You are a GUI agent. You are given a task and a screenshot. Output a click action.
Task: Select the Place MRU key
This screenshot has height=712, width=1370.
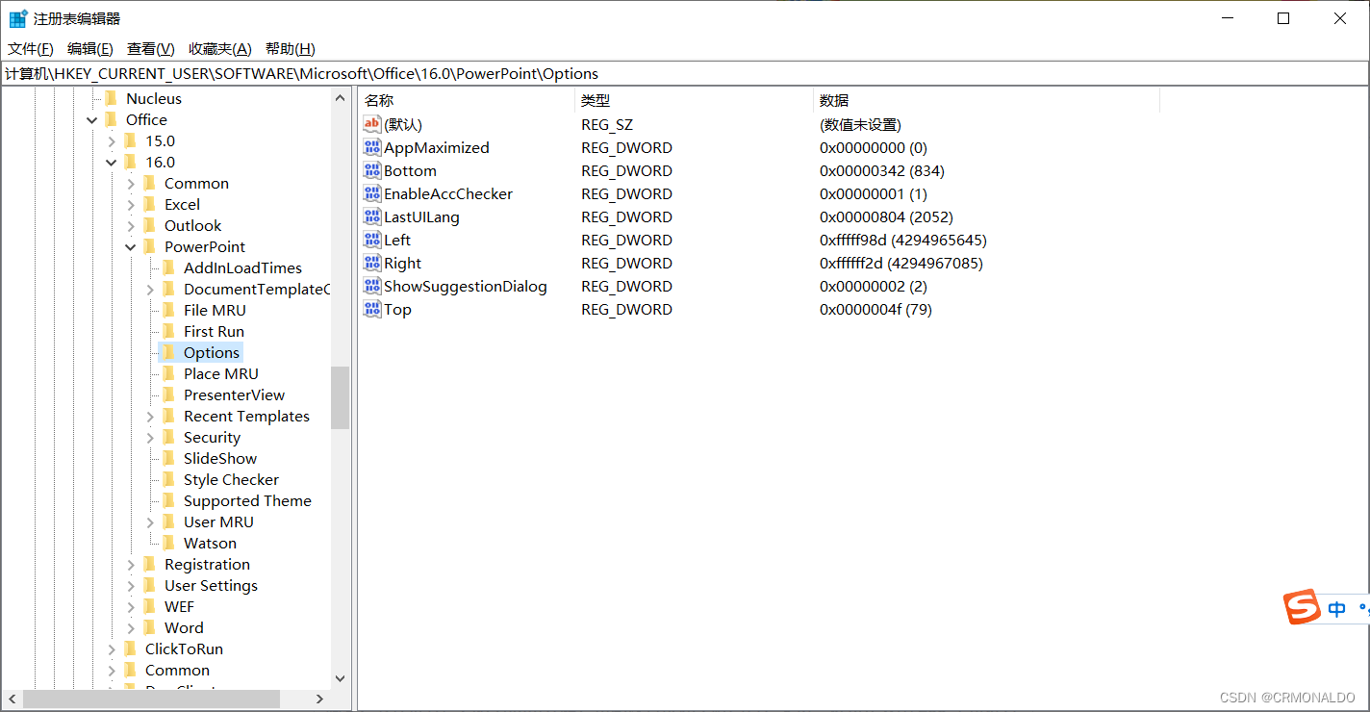click(x=221, y=373)
